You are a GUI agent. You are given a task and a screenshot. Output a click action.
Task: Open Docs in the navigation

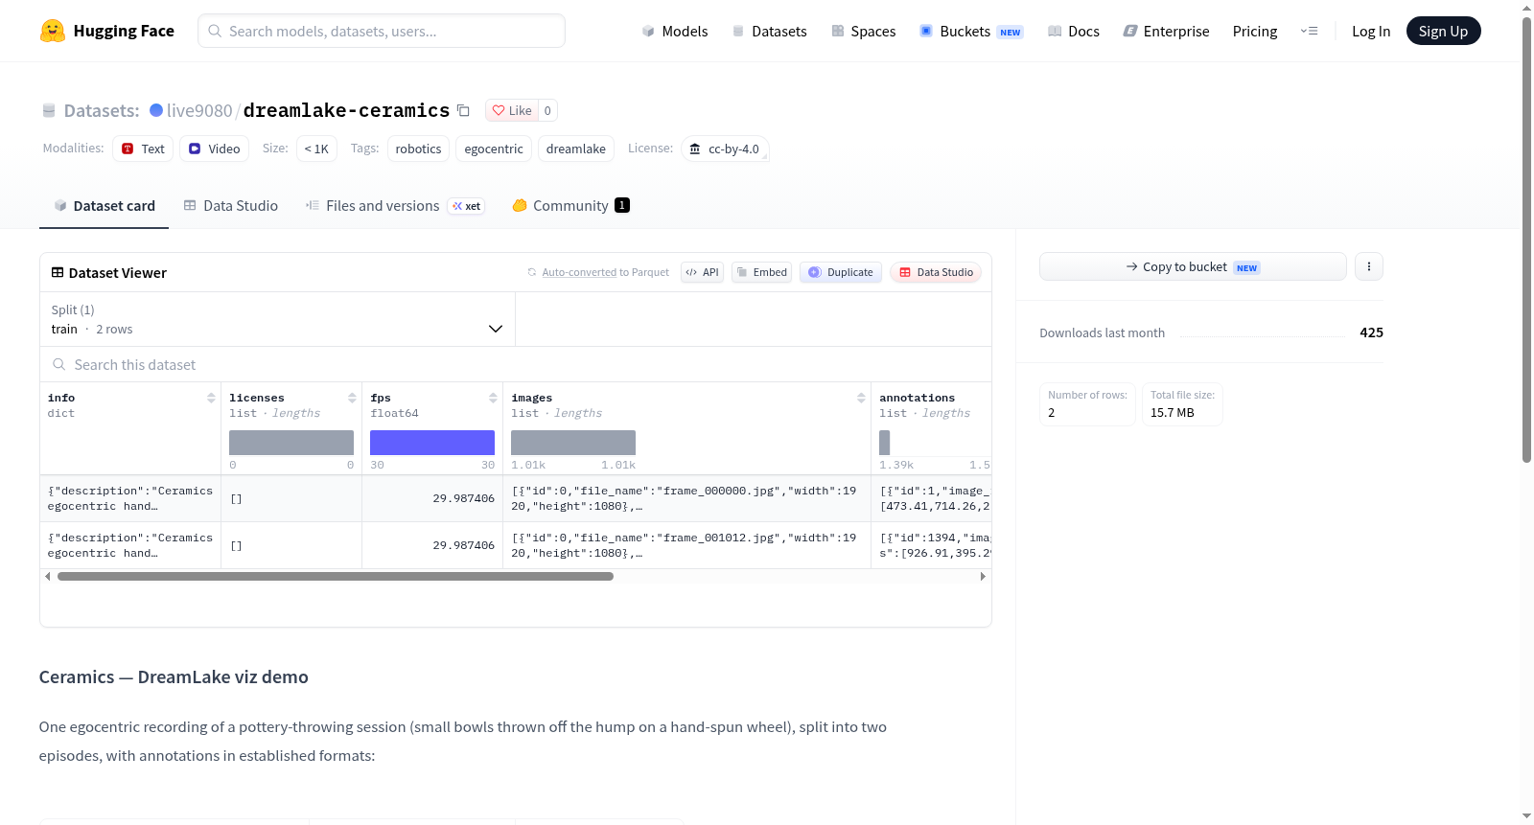pos(1074,31)
